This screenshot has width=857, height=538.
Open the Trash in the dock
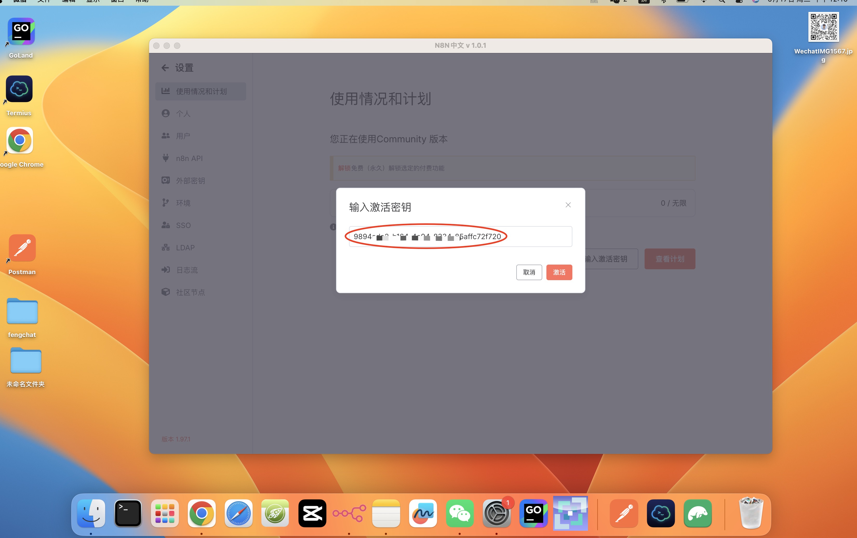pyautogui.click(x=751, y=513)
